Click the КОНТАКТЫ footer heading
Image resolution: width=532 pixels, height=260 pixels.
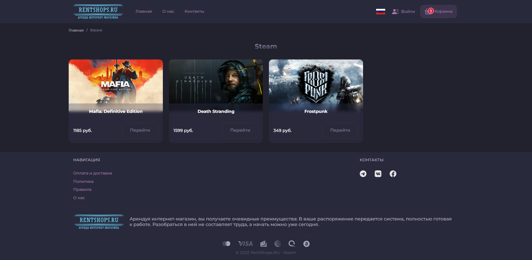click(372, 160)
